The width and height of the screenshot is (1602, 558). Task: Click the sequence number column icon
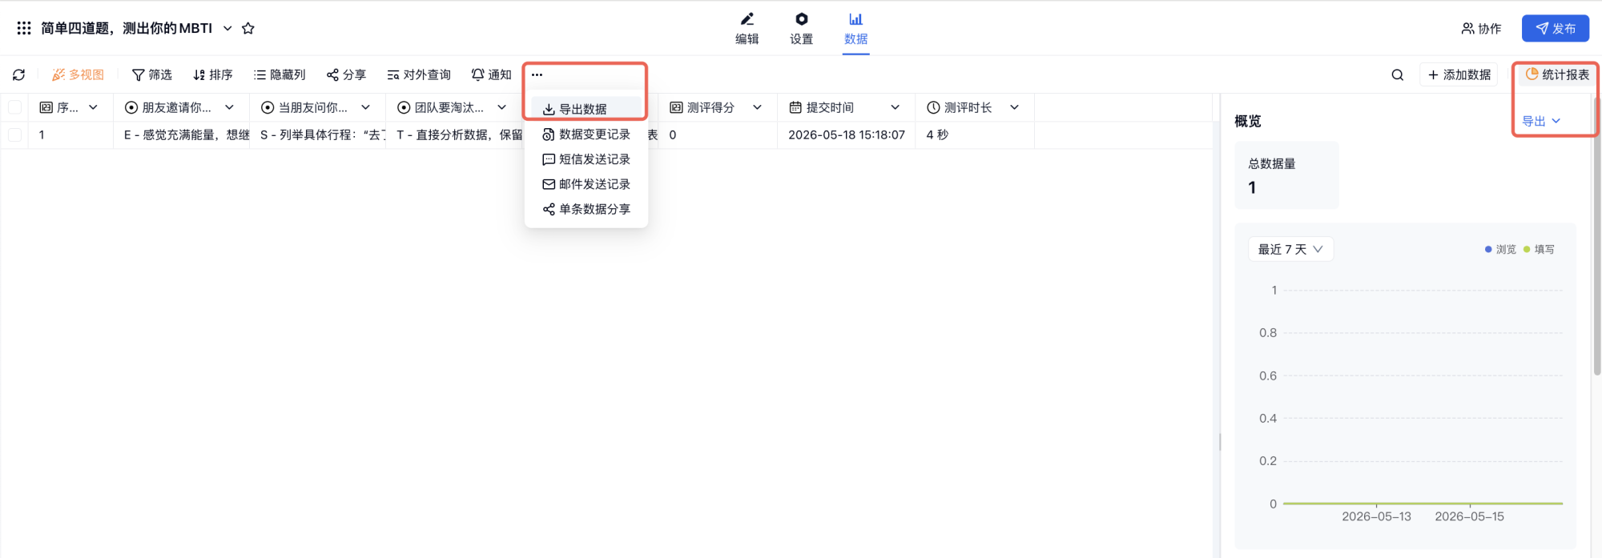[46, 107]
